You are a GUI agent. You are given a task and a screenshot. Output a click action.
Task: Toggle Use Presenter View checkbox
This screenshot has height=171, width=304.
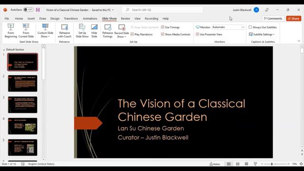tap(198, 34)
